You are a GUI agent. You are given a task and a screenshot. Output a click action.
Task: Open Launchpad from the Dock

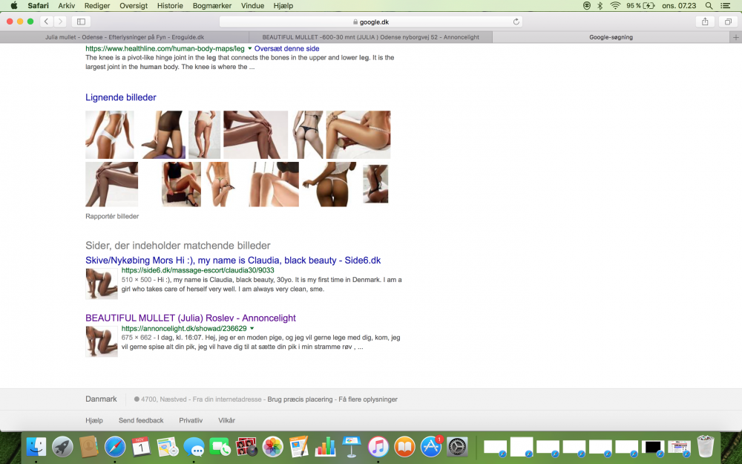[x=62, y=446]
